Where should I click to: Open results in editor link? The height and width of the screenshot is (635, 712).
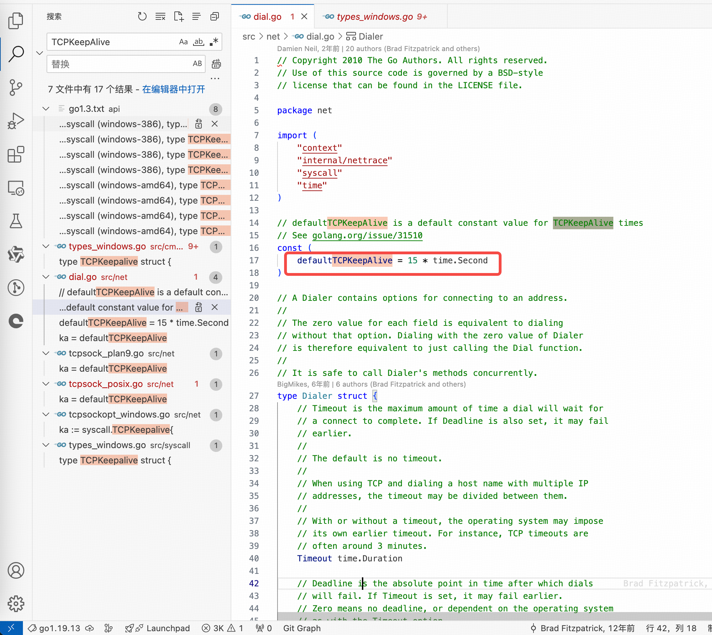tap(173, 89)
